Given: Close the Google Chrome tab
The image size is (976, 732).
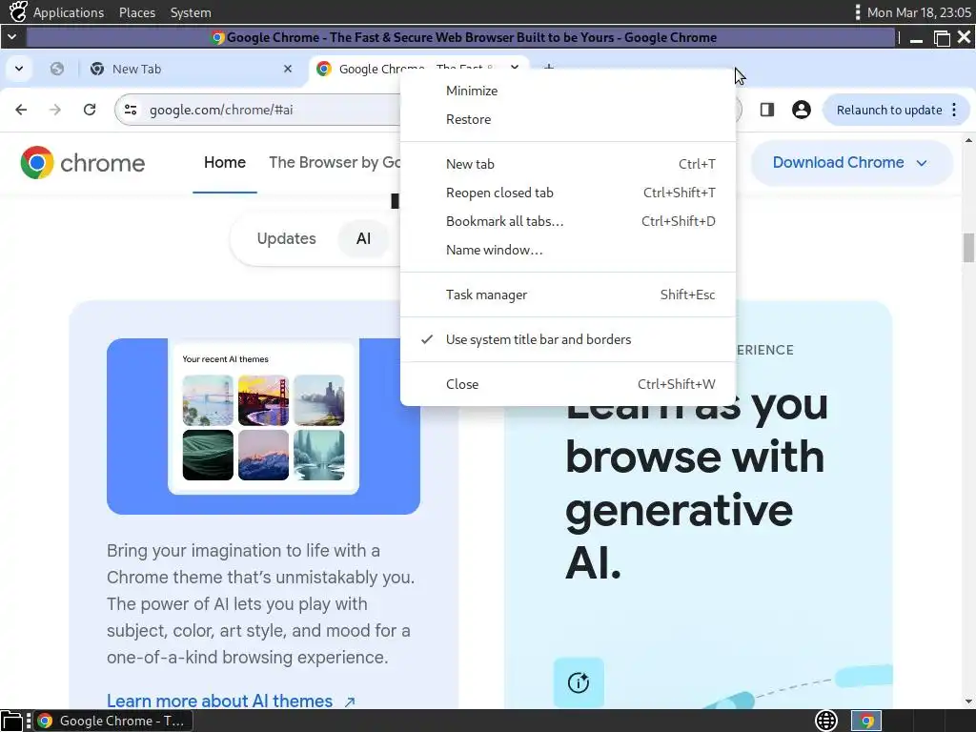Looking at the screenshot, I should [515, 68].
